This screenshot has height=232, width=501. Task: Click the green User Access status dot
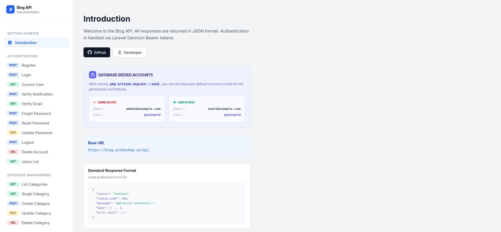pyautogui.click(x=175, y=102)
